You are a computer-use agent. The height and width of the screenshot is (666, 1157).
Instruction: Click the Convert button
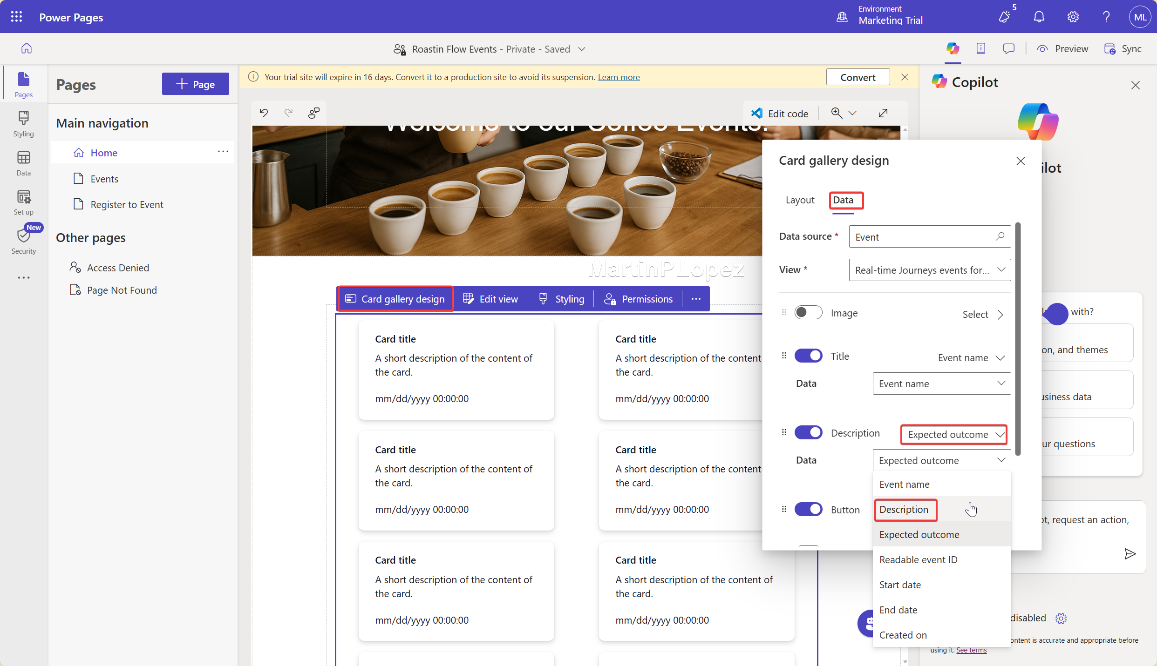click(x=858, y=77)
